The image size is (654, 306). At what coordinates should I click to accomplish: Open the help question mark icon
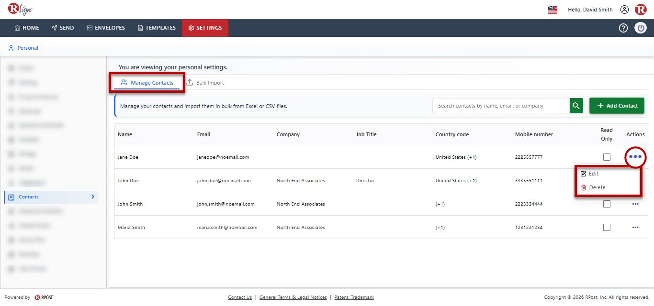tap(623, 28)
